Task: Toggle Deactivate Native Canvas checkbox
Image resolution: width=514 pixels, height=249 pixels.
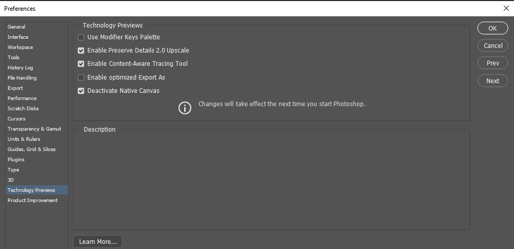Action: pyautogui.click(x=81, y=91)
